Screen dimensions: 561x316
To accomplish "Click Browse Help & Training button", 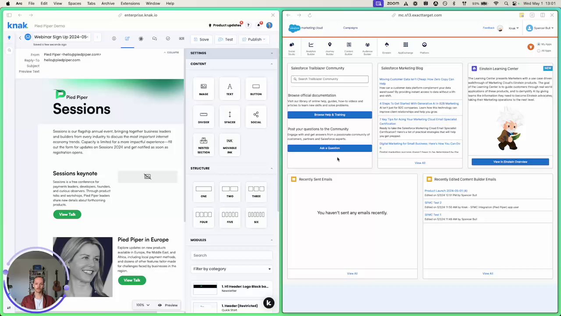I will click(330, 115).
